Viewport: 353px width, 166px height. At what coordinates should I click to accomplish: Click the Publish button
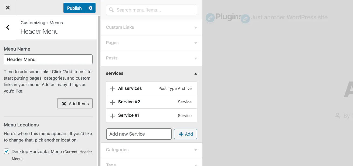point(74,8)
